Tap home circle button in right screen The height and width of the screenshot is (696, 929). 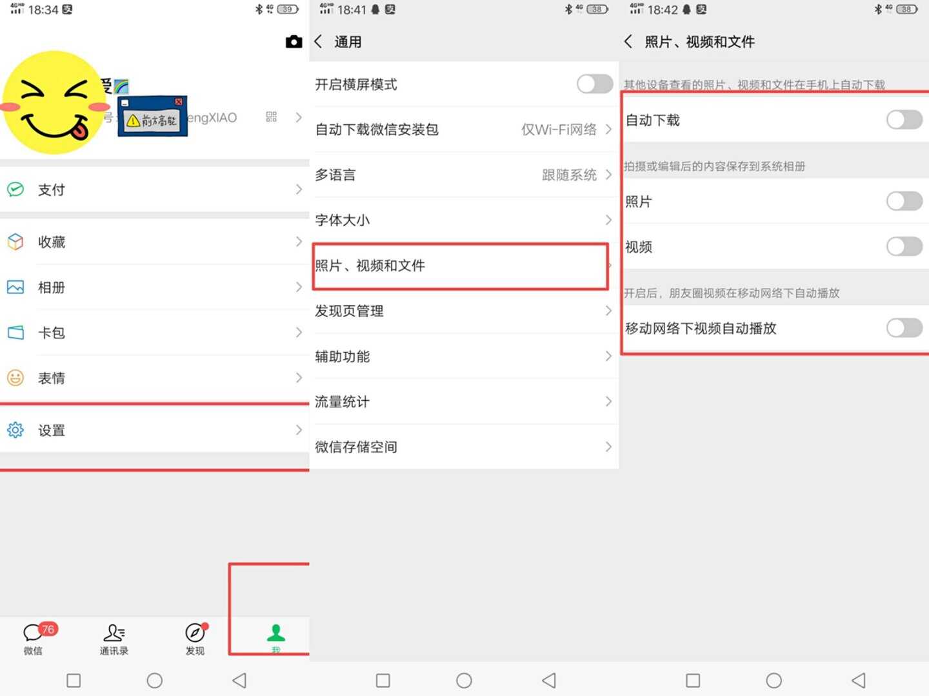click(x=774, y=680)
